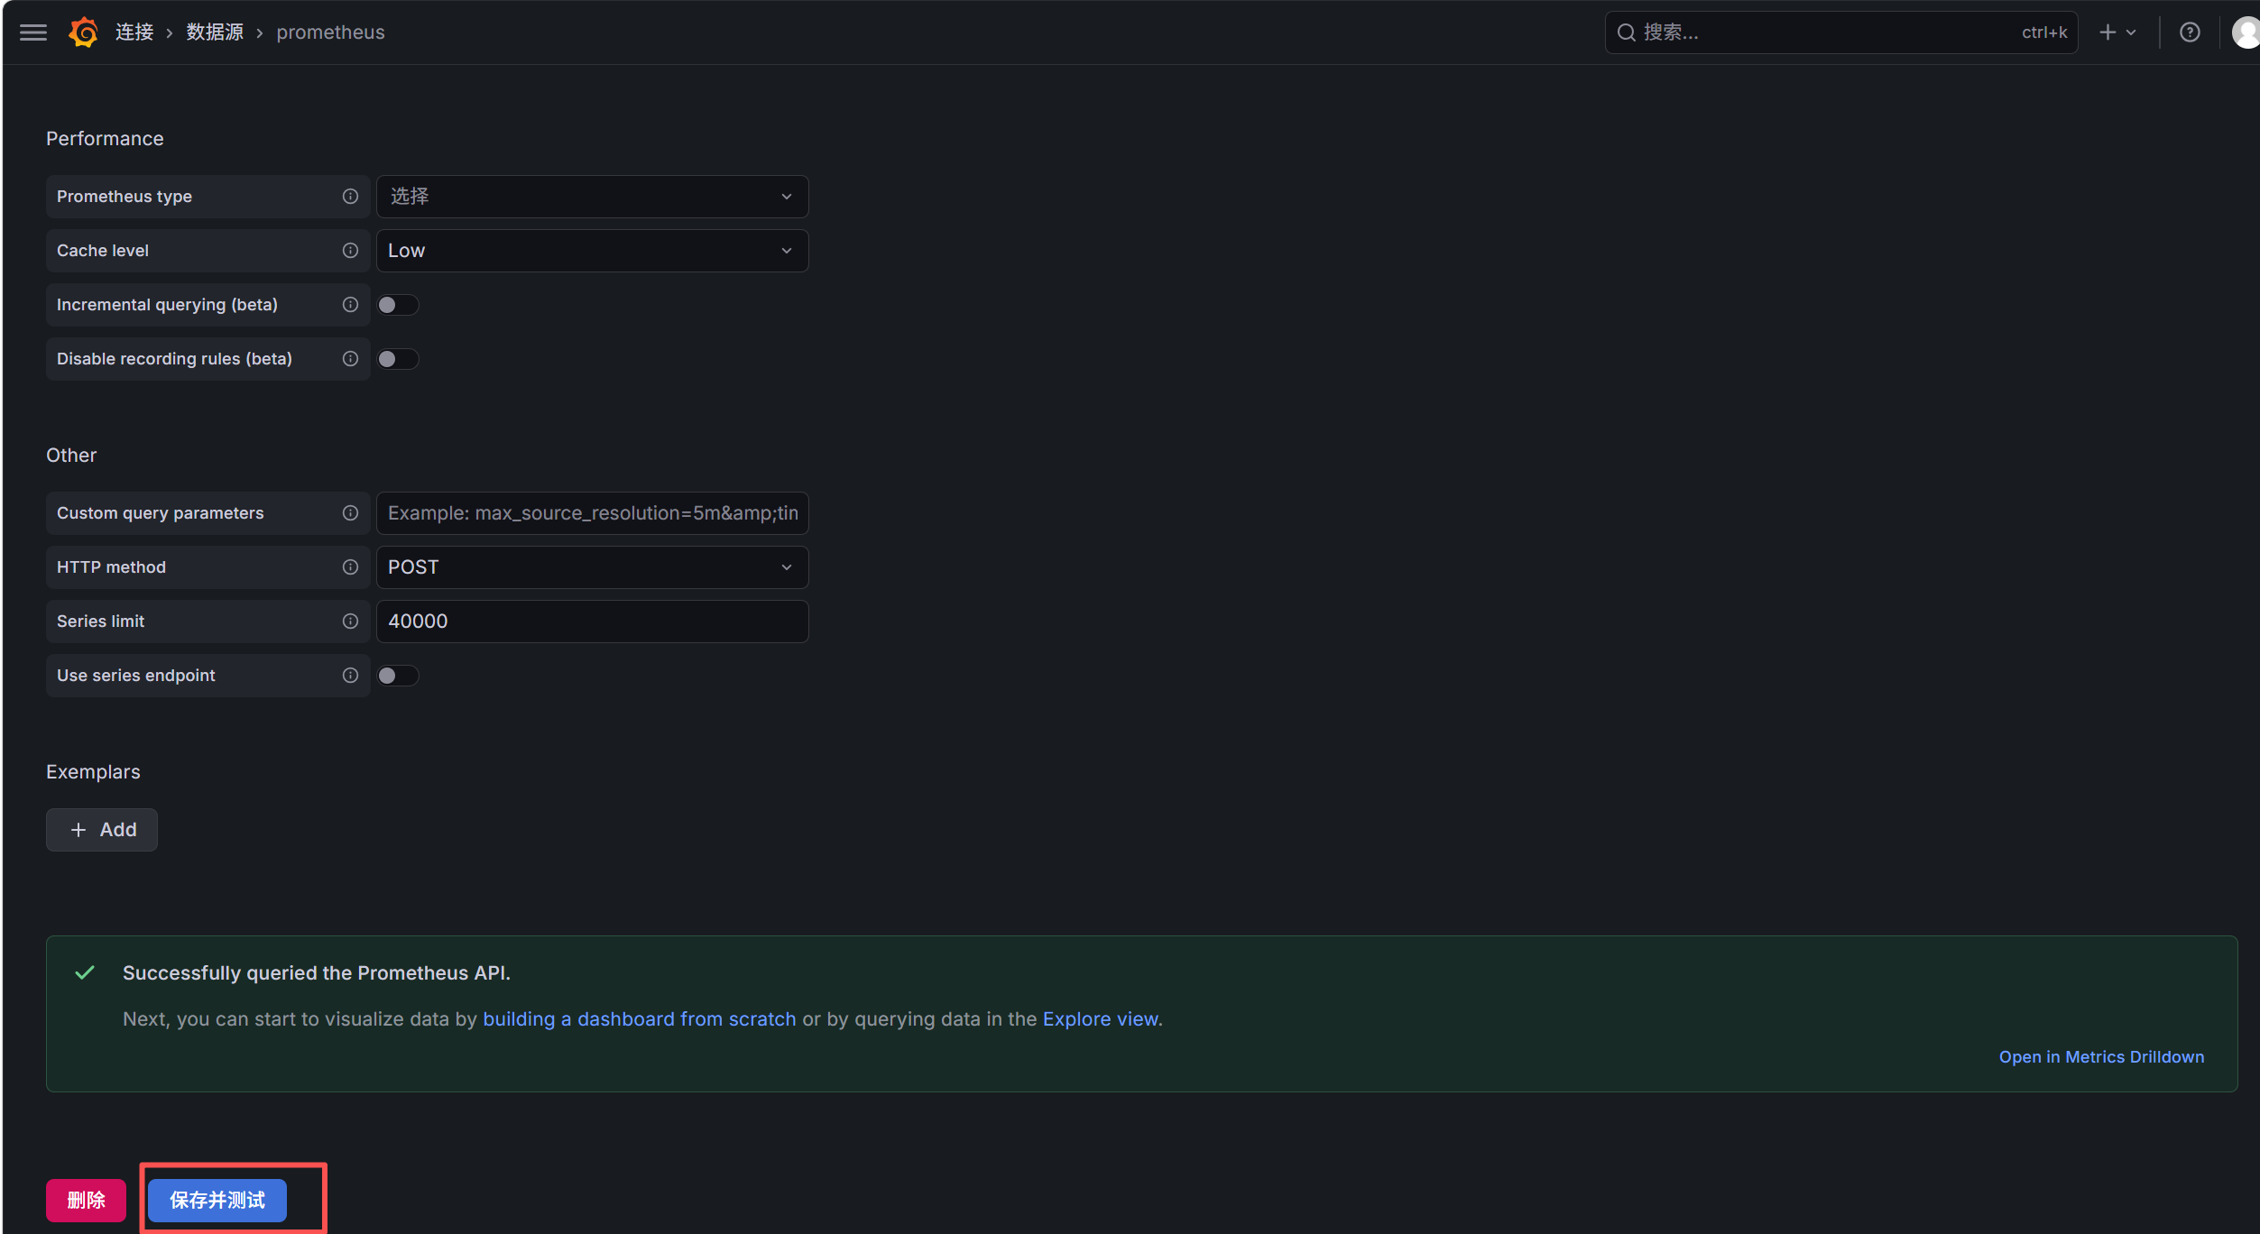Viewport: 2260px width, 1234px height.
Task: Click the Custom query parameters input
Action: (592, 513)
